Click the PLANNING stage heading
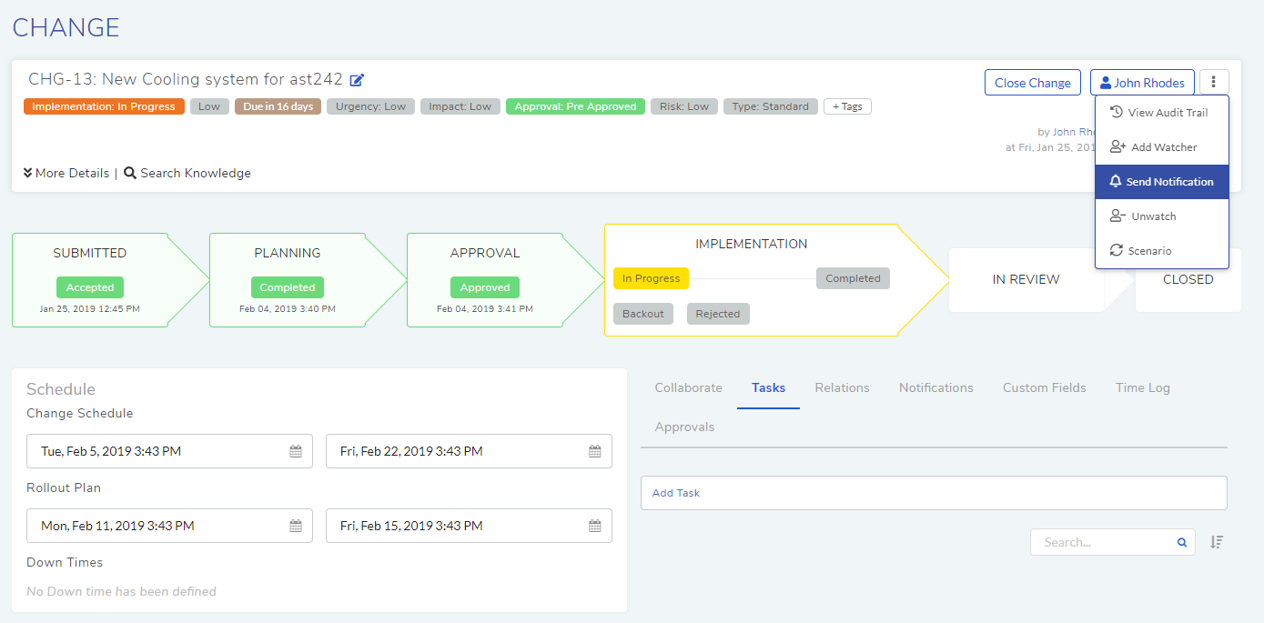The image size is (1264, 623). click(288, 253)
